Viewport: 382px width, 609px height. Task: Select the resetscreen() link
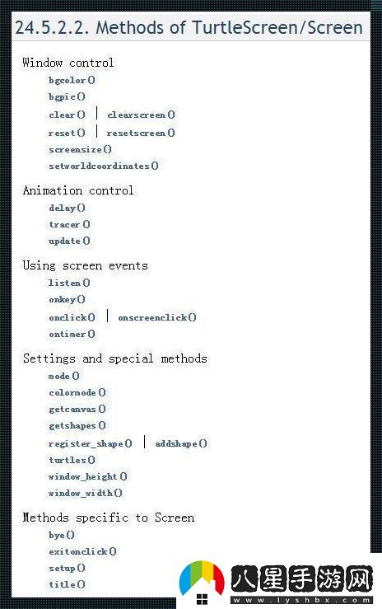coord(141,134)
